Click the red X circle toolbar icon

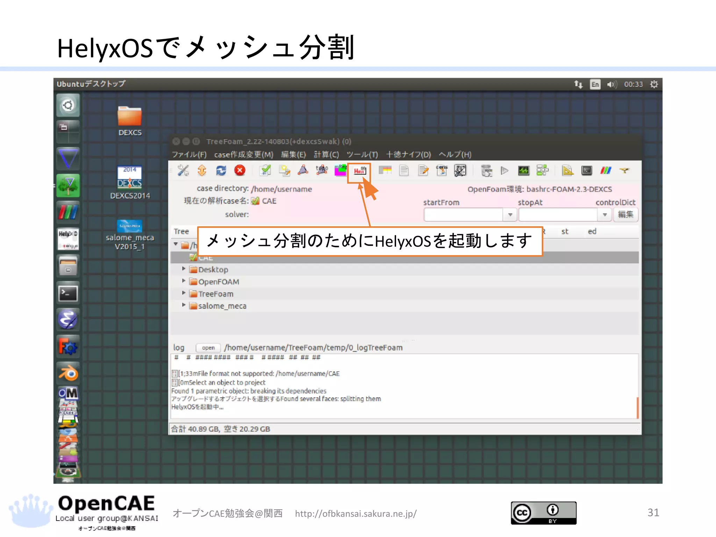coord(240,170)
